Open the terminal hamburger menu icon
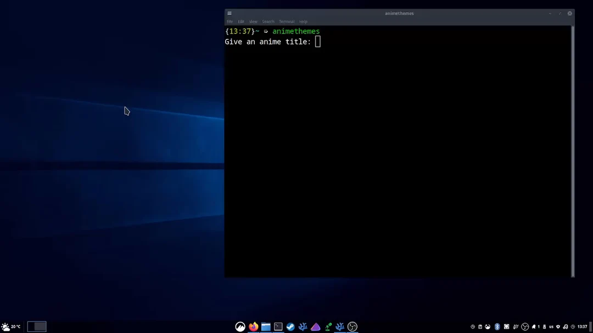Image resolution: width=593 pixels, height=333 pixels. pos(230,13)
